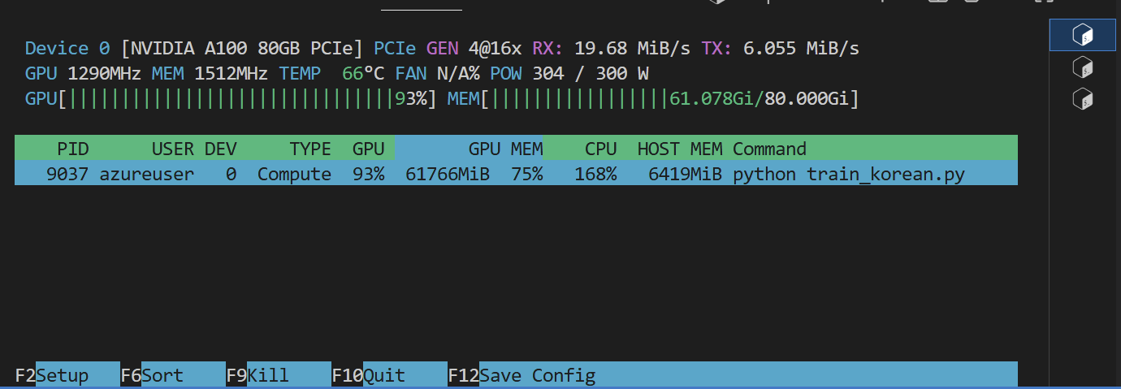Click the Command column header
The width and height of the screenshot is (1121, 389).
coord(769,149)
